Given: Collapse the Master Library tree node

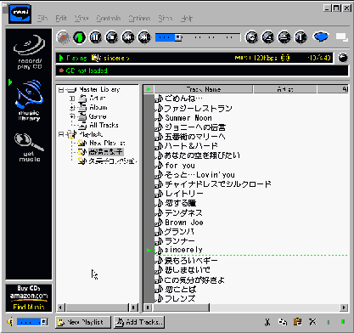Looking at the screenshot, I should (x=61, y=90).
